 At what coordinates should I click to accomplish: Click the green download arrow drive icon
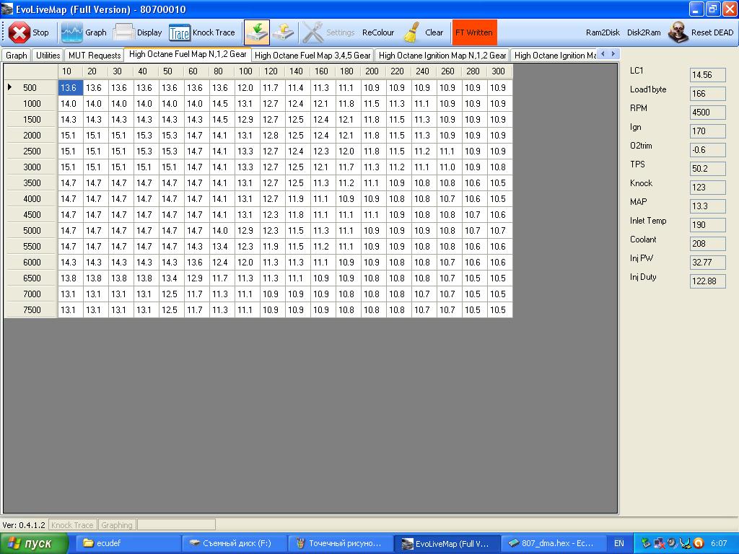tap(256, 32)
